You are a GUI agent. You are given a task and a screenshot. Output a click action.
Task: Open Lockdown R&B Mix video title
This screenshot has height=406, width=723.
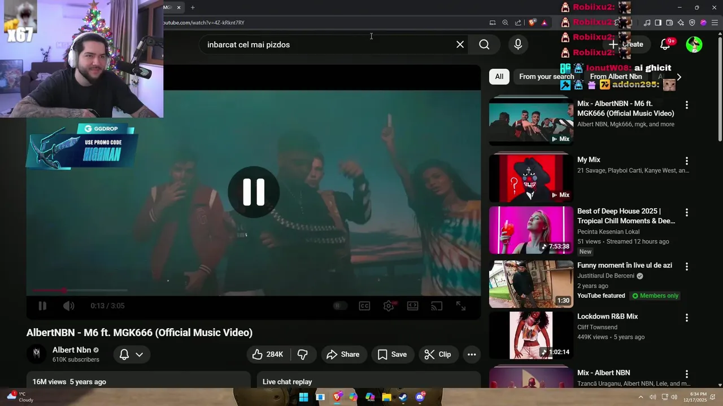608,316
